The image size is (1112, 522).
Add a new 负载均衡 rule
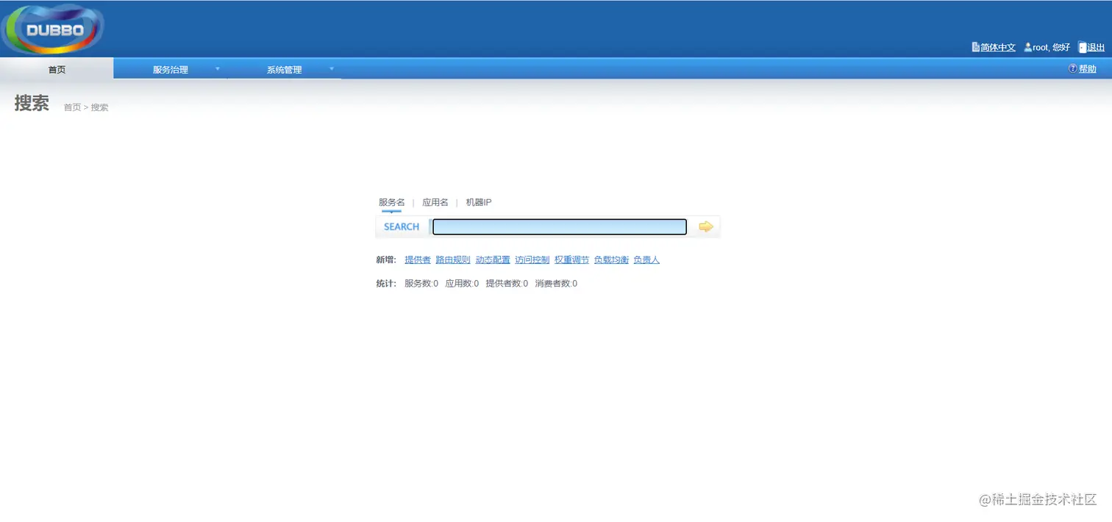pyautogui.click(x=612, y=260)
